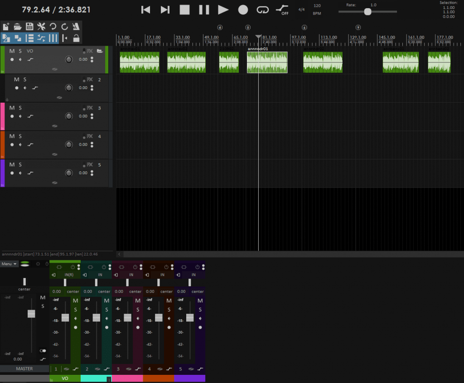Viewport: 464px width, 383px height.
Task: Solo track 4 in track panel
Action: (x=20, y=136)
